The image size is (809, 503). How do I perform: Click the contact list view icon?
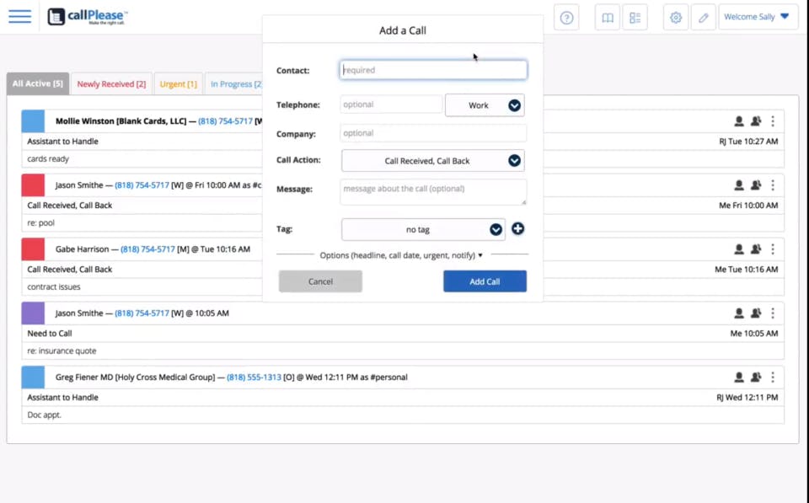click(636, 17)
